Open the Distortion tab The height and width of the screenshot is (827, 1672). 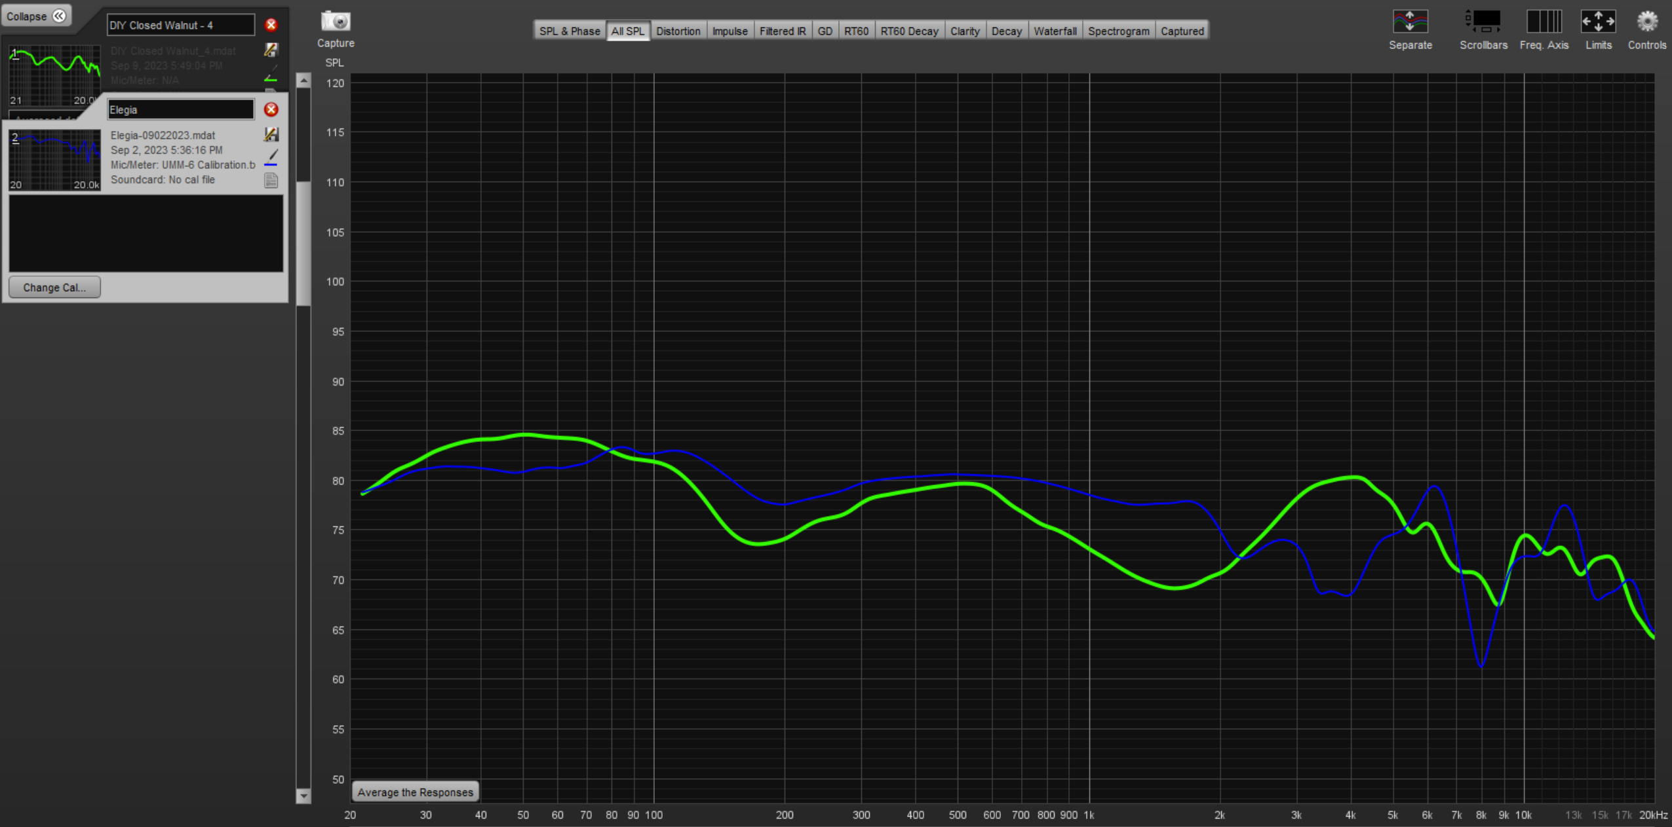[678, 31]
